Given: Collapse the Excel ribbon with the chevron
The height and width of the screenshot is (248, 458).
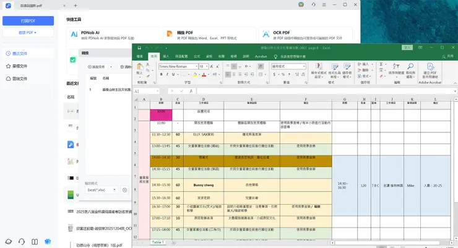Looking at the screenshot, I should (x=455, y=83).
